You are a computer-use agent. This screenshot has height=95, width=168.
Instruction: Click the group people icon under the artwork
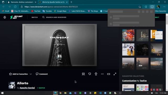tap(83, 74)
